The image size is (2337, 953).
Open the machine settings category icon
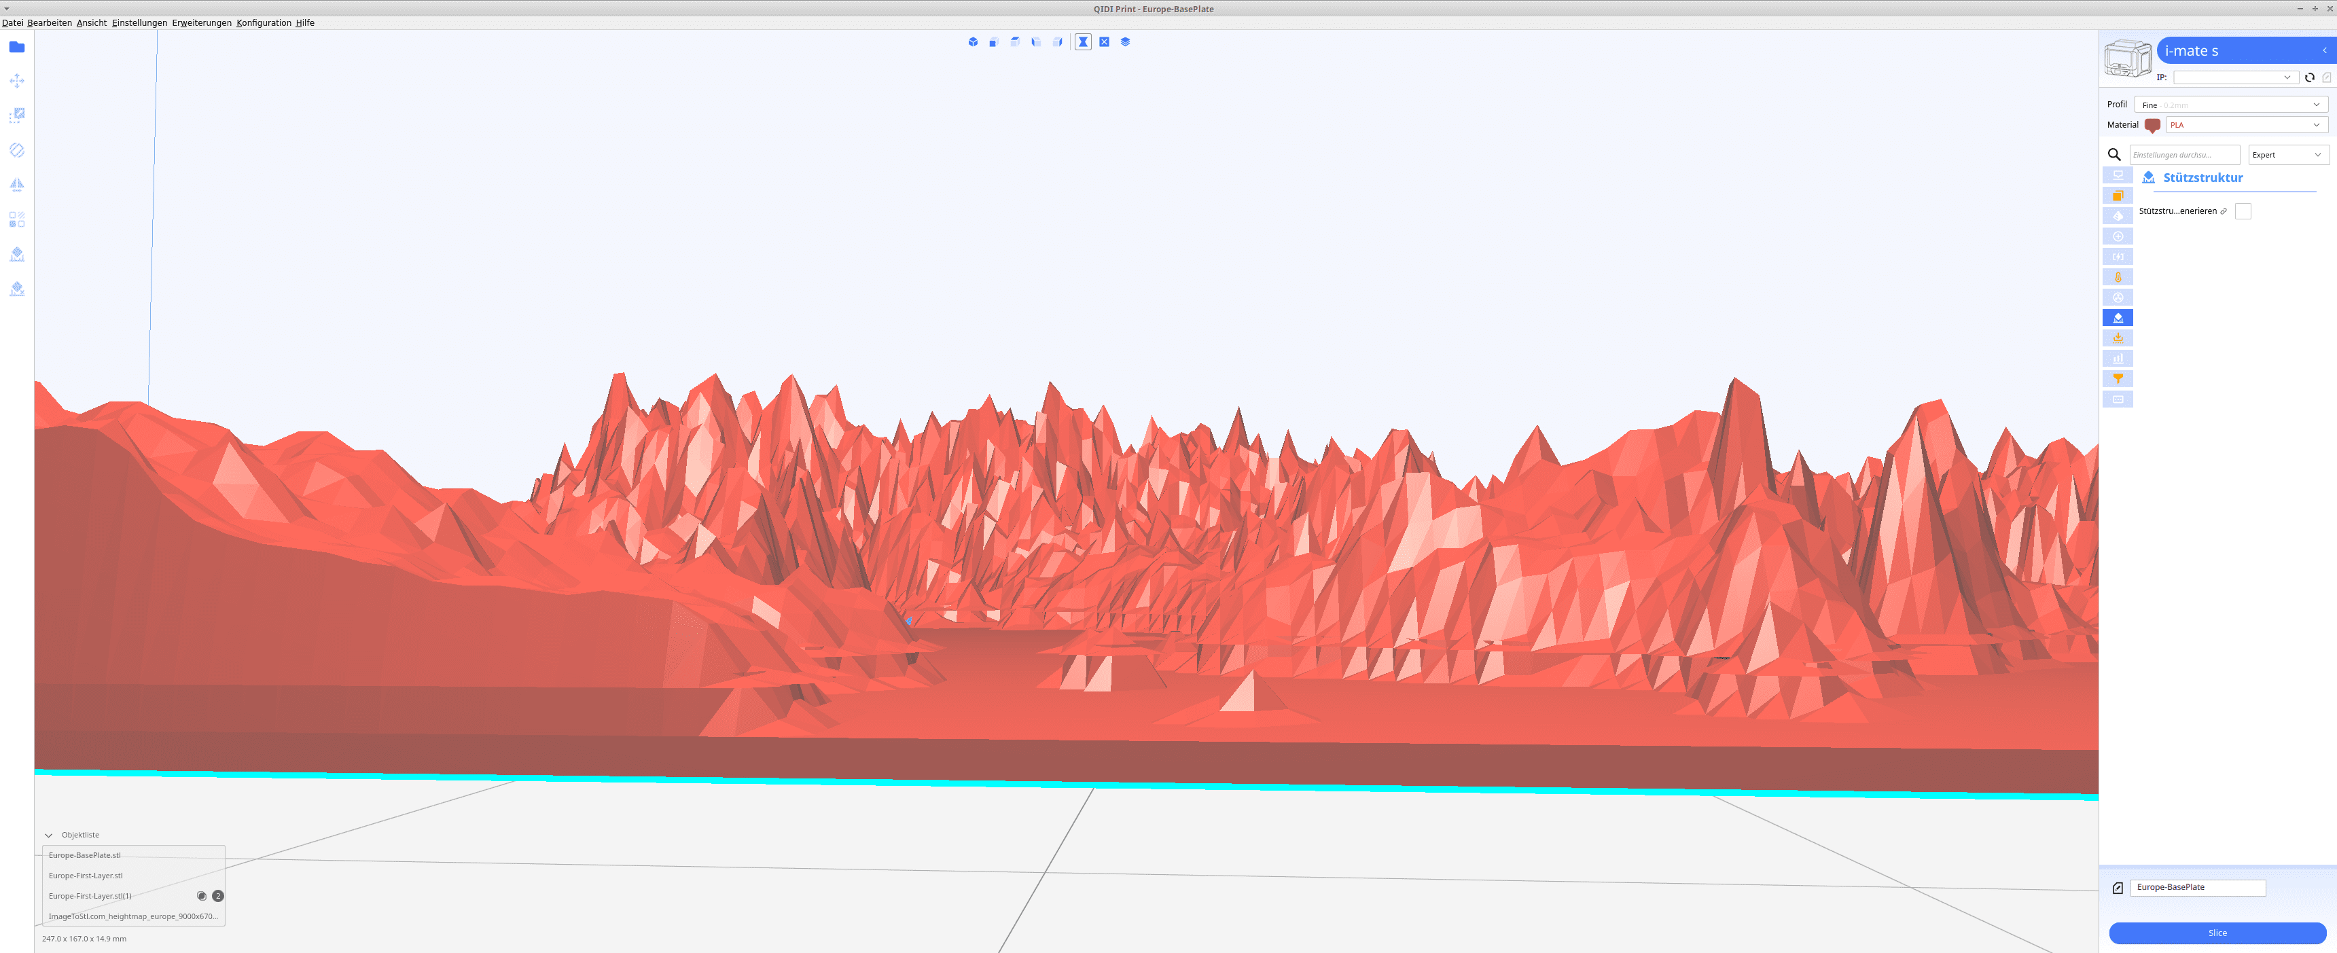(x=2118, y=175)
